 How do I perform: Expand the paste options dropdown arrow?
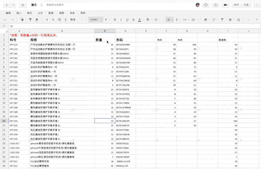click(x=26, y=20)
